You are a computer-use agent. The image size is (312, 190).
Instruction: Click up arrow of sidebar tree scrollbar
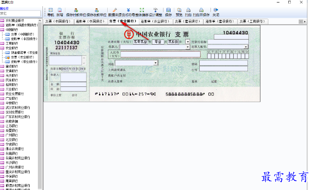pos(40,21)
